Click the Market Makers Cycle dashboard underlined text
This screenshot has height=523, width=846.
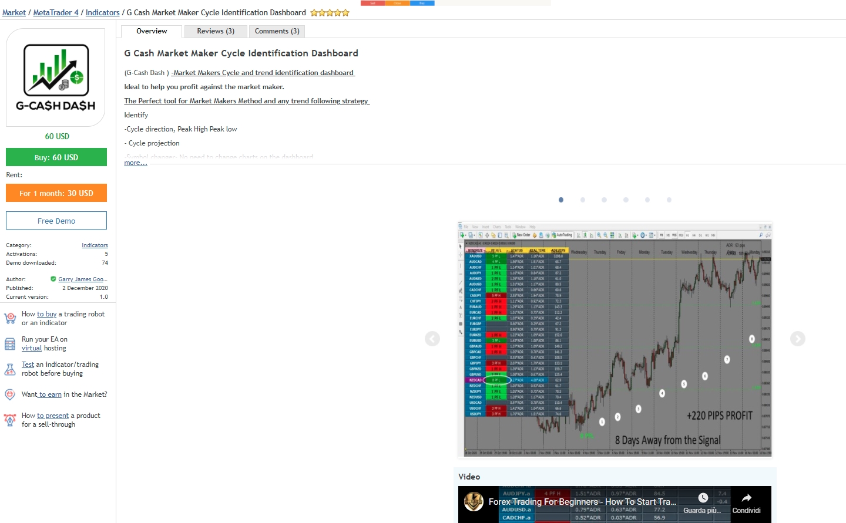tap(263, 73)
